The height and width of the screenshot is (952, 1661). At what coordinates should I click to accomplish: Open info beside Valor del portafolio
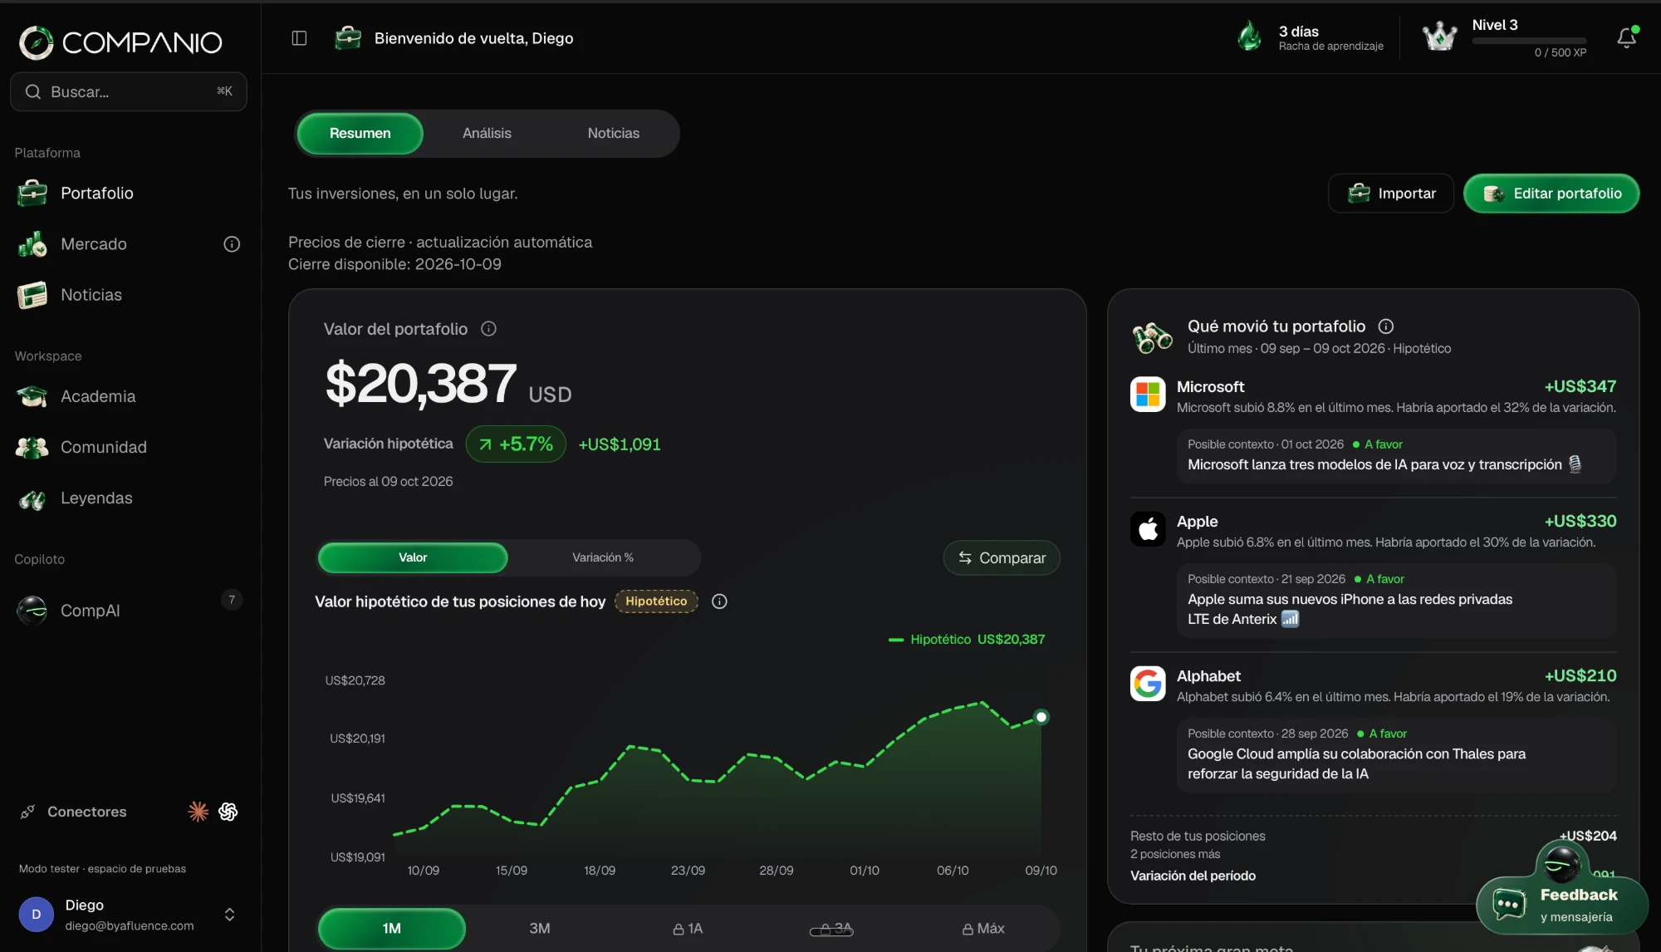(488, 329)
